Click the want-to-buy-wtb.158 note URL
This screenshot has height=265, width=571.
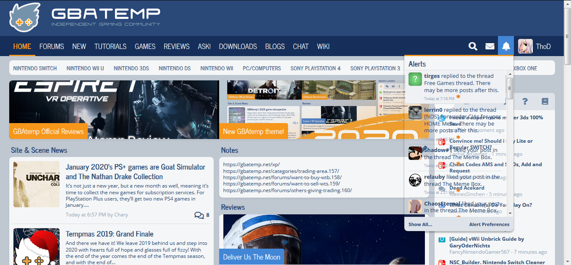282,178
